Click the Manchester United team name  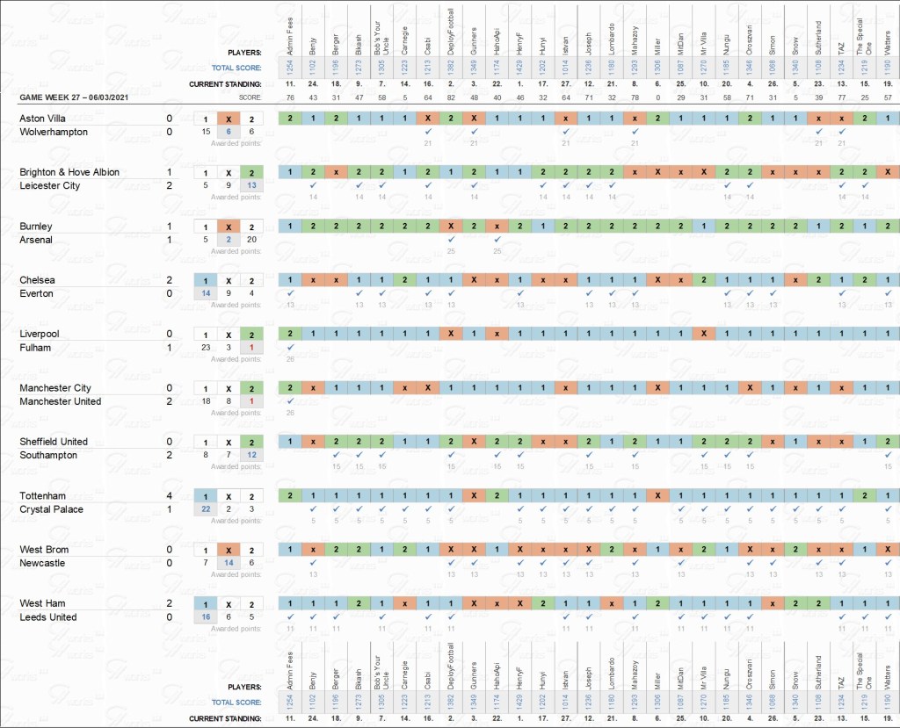point(61,401)
